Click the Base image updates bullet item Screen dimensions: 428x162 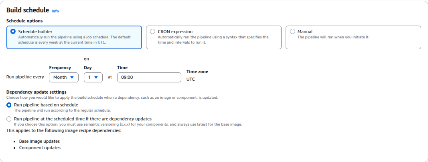(x=39, y=142)
